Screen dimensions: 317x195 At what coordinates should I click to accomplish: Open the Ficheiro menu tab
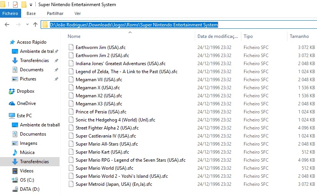pyautogui.click(x=10, y=13)
